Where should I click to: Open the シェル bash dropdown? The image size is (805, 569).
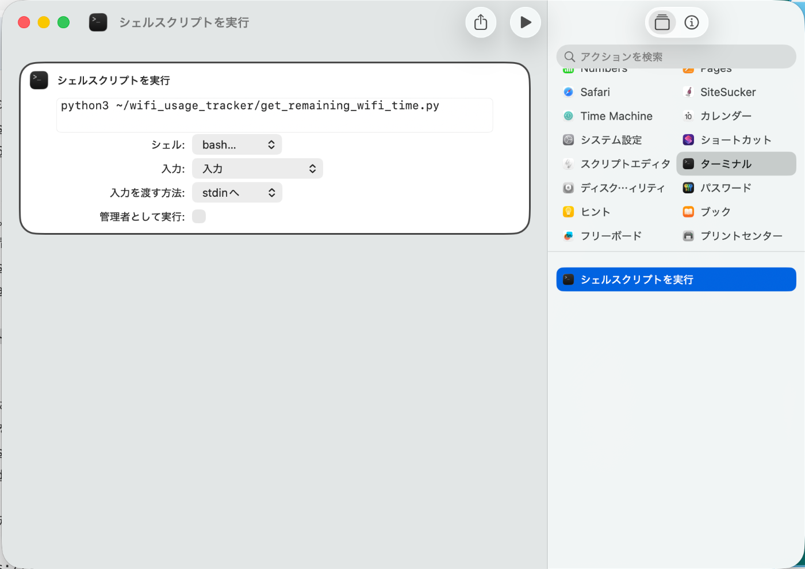[x=237, y=145]
